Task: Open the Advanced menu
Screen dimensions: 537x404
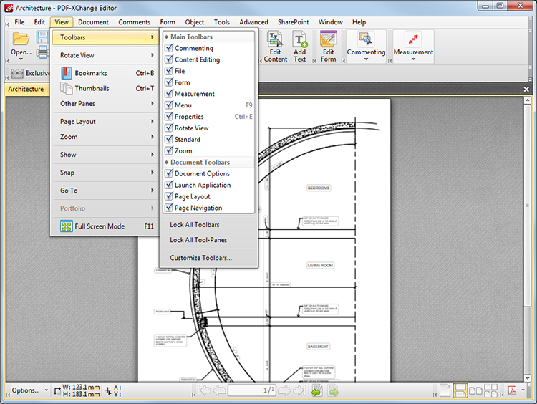Action: 253,22
